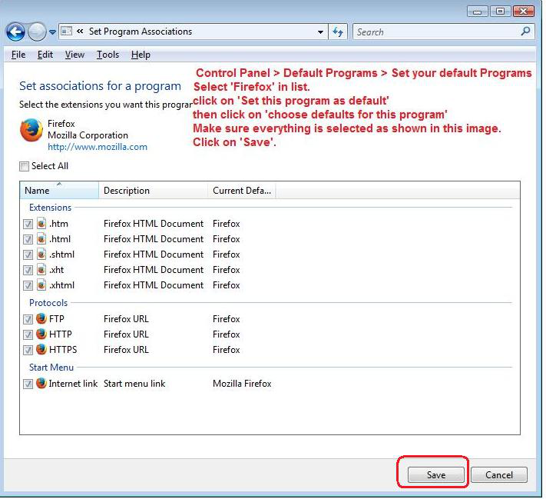Open the address bar dropdown arrow
This screenshot has width=546, height=499.
[320, 32]
